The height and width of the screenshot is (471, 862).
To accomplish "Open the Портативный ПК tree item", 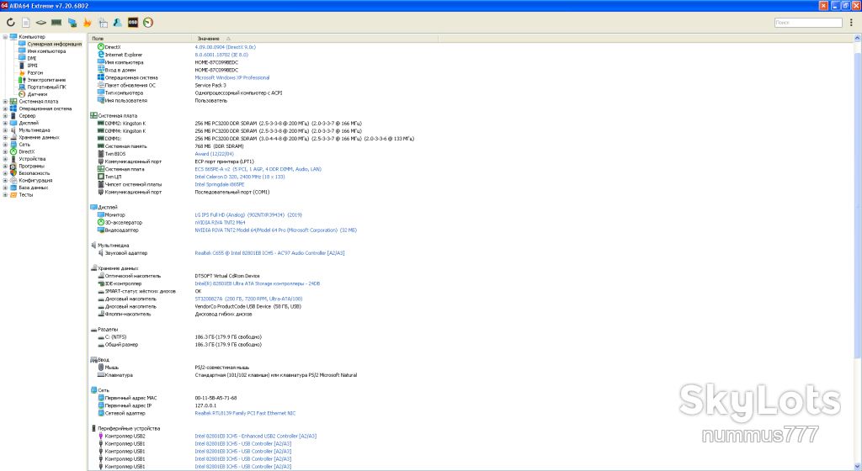I will point(46,87).
